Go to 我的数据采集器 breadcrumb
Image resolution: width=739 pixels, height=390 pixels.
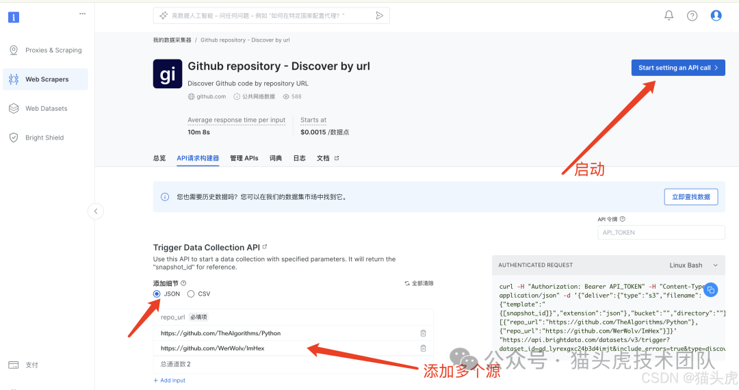(x=172, y=40)
